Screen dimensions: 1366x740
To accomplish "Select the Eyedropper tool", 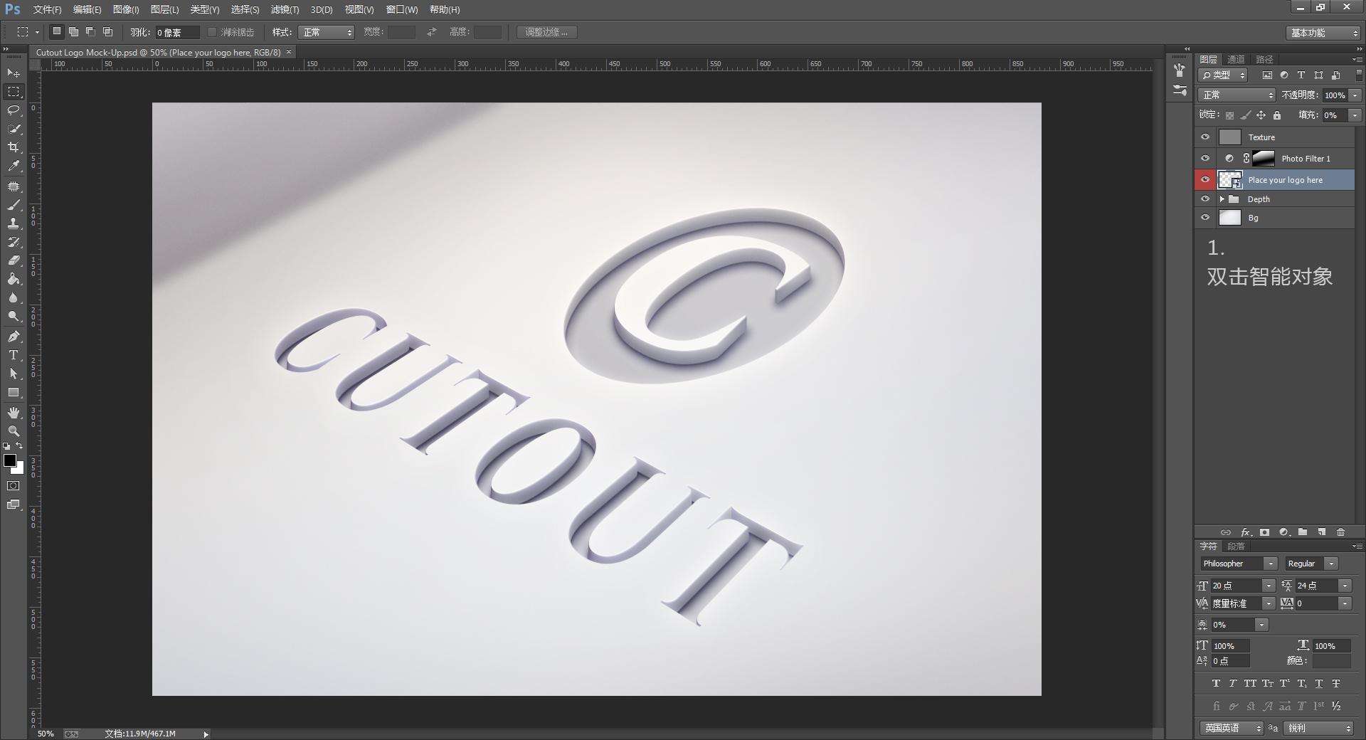I will (x=14, y=166).
